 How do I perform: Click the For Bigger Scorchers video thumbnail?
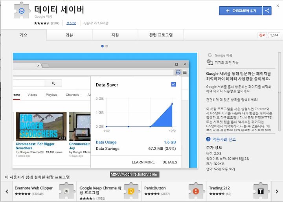[x=41, y=126]
